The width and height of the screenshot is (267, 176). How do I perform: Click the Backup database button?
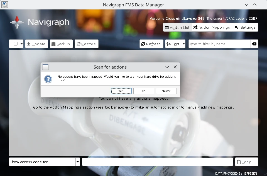click(x=61, y=44)
